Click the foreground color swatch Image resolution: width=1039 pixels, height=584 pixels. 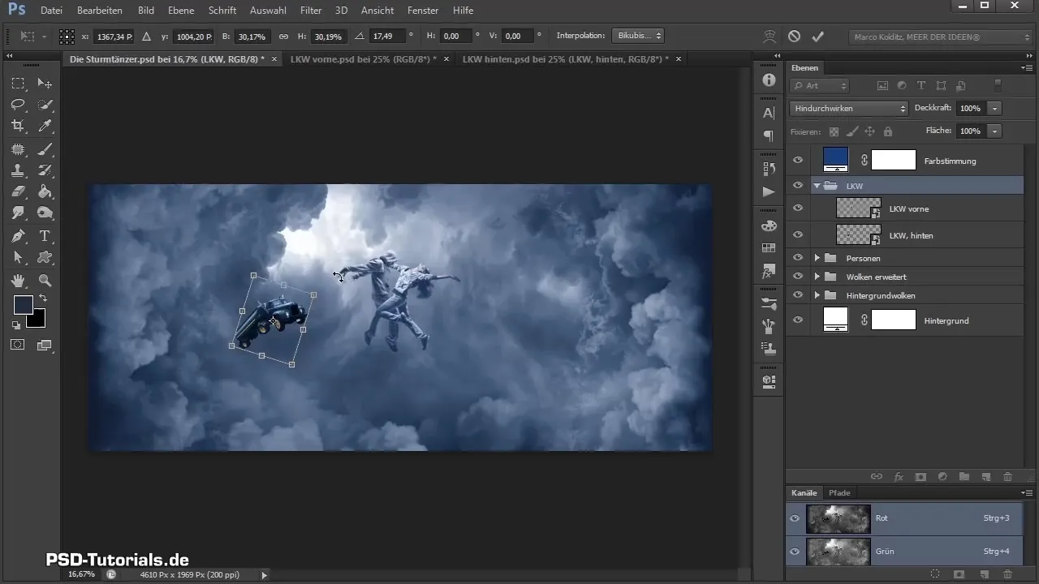click(x=23, y=305)
